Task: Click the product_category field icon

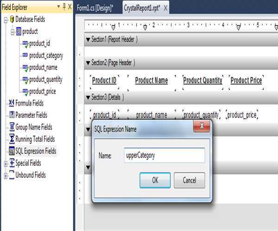Action: 25,55
